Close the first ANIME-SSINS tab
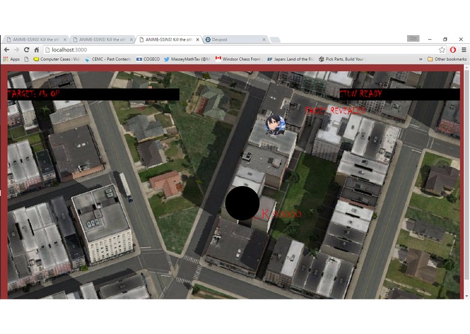 coord(65,39)
